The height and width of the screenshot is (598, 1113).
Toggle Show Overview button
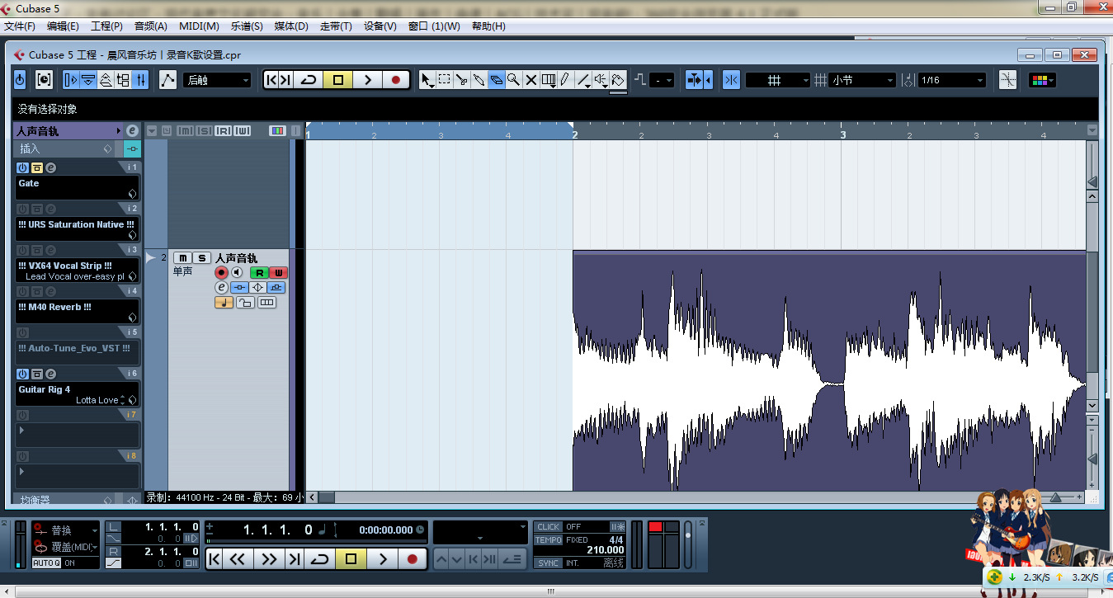[105, 80]
